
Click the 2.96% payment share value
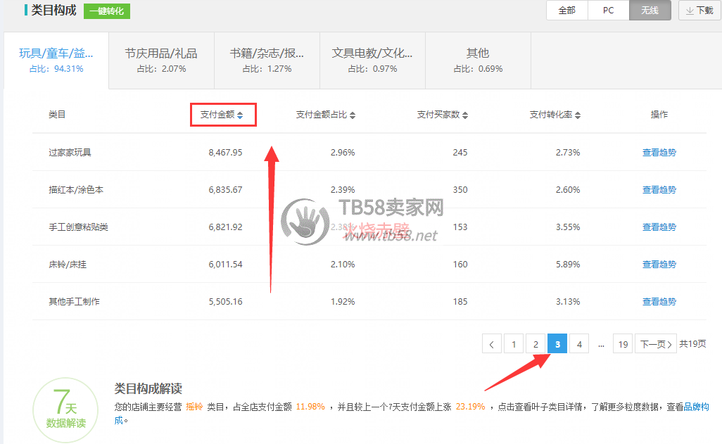(343, 153)
